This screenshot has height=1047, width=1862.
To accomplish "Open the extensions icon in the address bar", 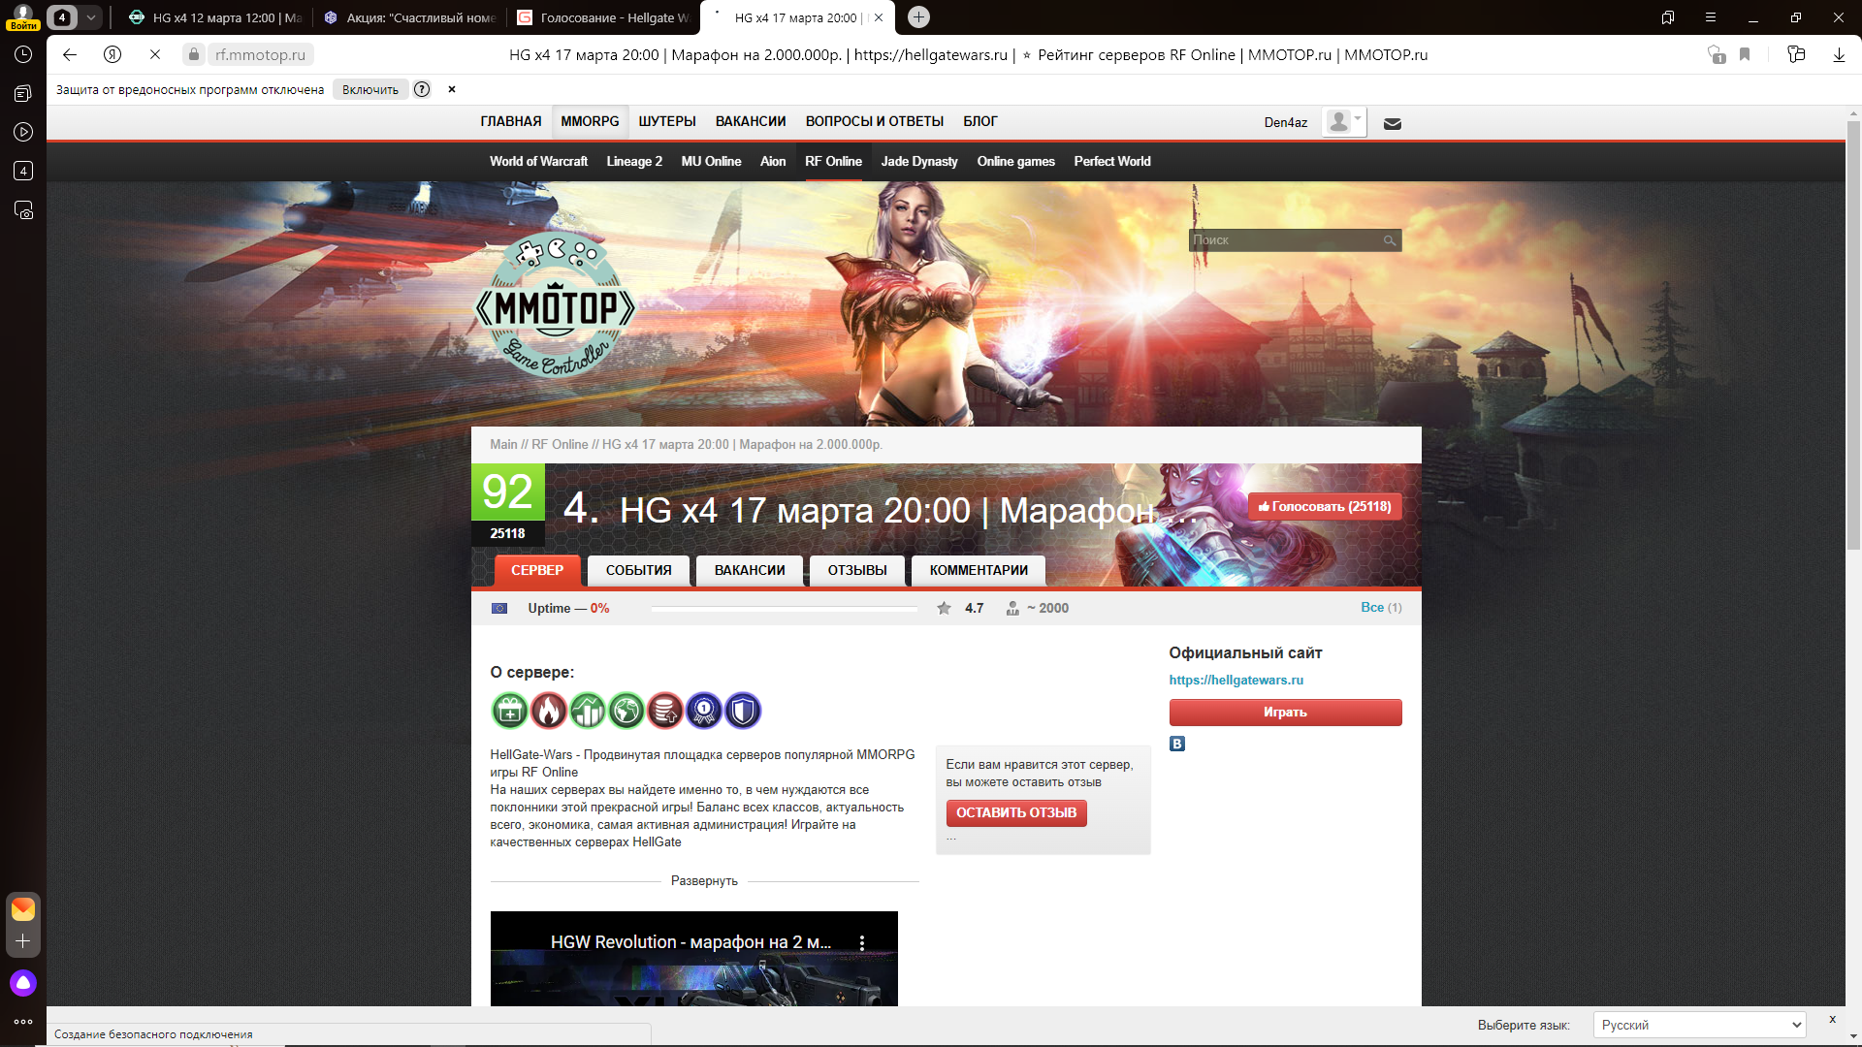I will 1796,55.
